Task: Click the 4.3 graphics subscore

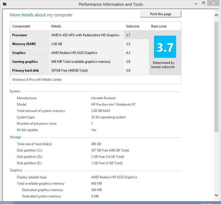Action: click(128, 53)
